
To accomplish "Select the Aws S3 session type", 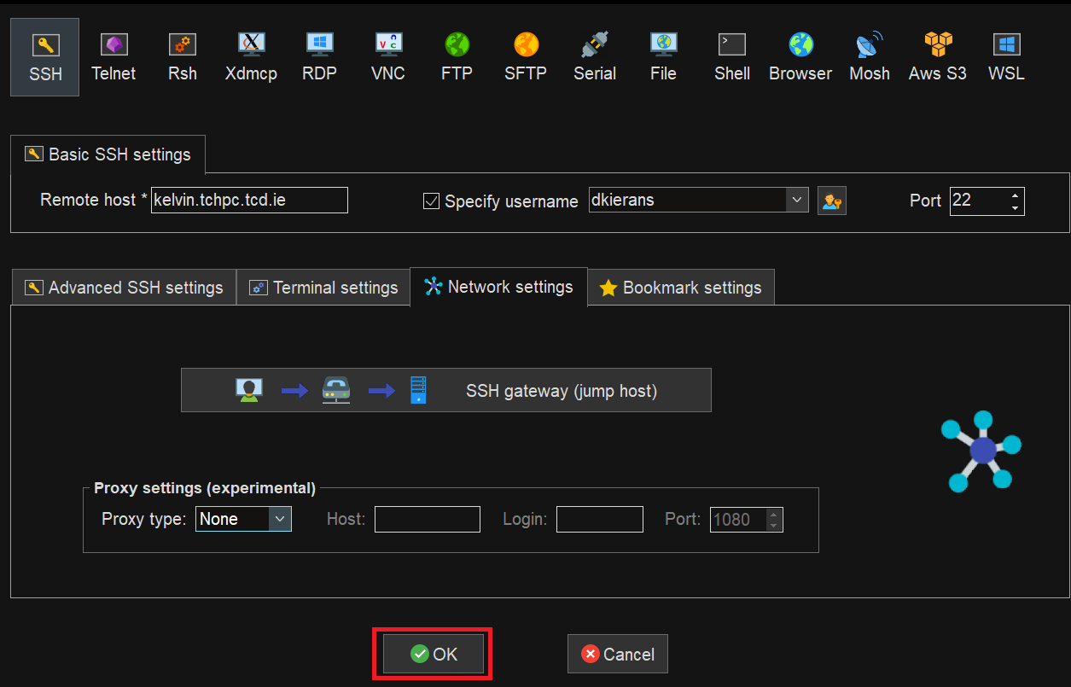I will pyautogui.click(x=937, y=55).
